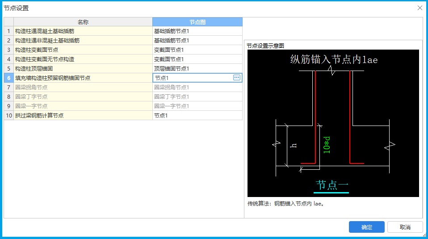Click 顶层锚固节点1 cell
428x239 pixels.
click(197, 68)
